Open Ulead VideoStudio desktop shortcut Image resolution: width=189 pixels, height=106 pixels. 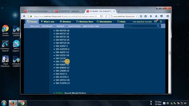point(5,61)
